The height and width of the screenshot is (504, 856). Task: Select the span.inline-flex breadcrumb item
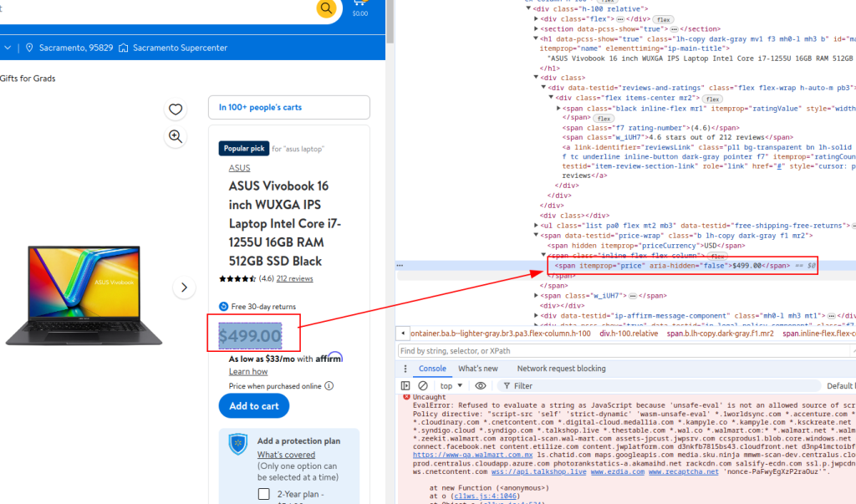point(819,333)
